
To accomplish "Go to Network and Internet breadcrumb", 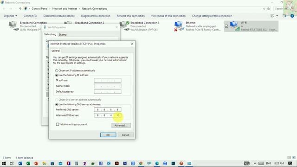I will click(65, 9).
